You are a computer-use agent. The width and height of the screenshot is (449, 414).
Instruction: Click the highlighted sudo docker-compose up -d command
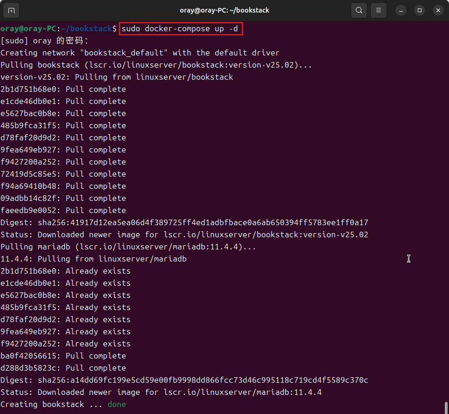[180, 29]
